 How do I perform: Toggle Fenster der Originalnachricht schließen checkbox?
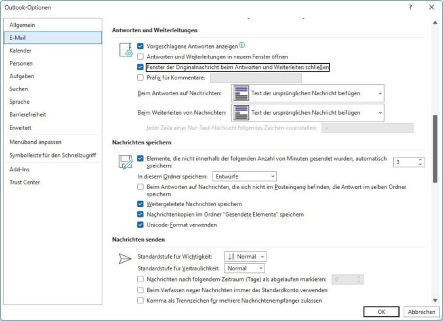[140, 67]
